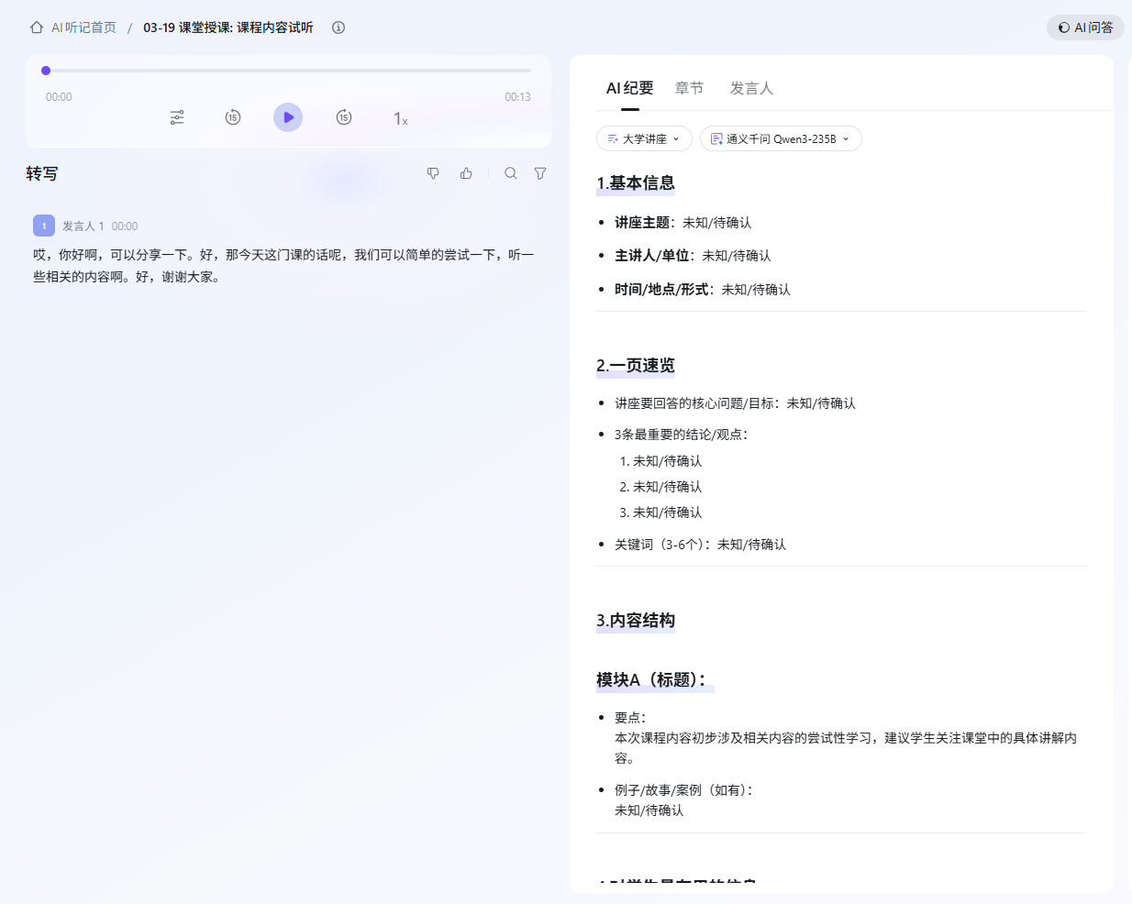Click the 3条最重要的结论/观点 line
The image size is (1132, 904).
click(x=681, y=435)
